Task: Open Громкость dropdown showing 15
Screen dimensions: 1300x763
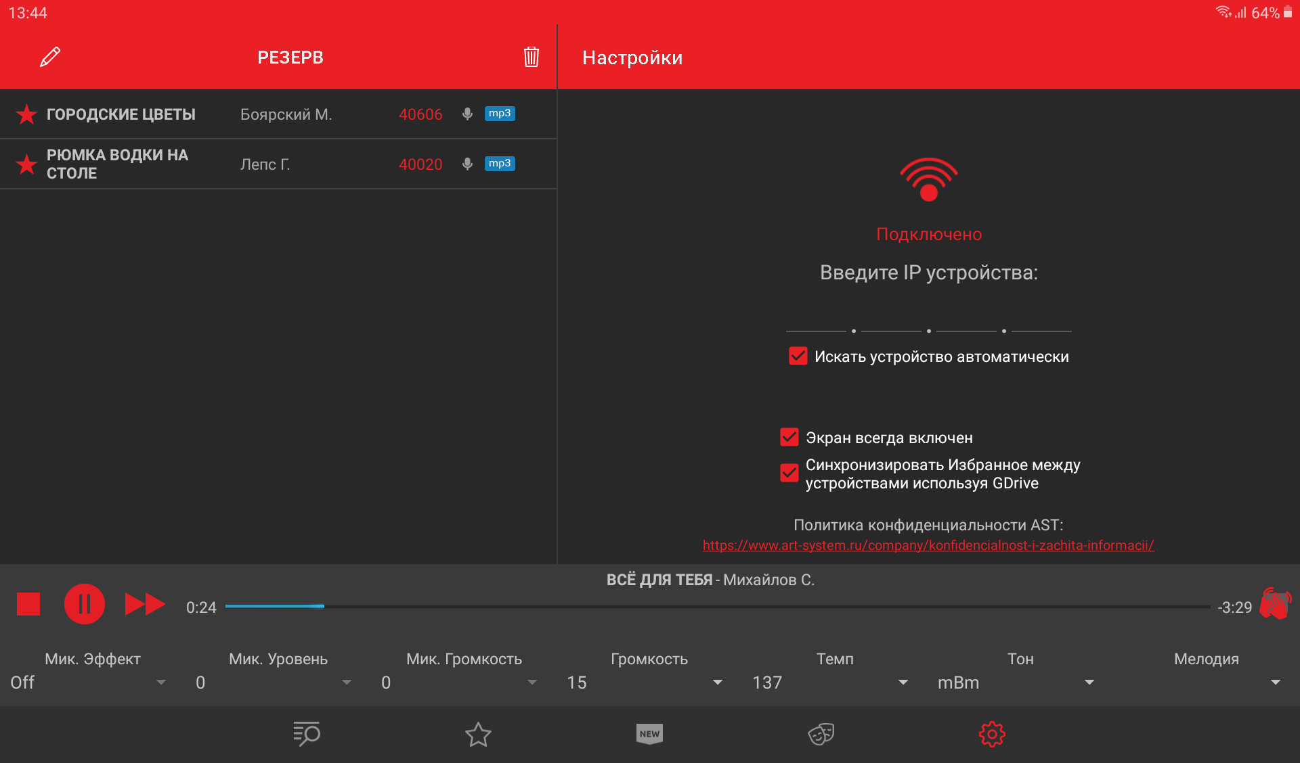Action: [645, 683]
